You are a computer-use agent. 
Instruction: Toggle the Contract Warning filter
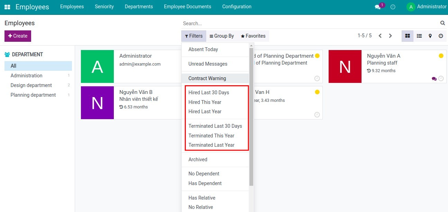tap(207, 78)
